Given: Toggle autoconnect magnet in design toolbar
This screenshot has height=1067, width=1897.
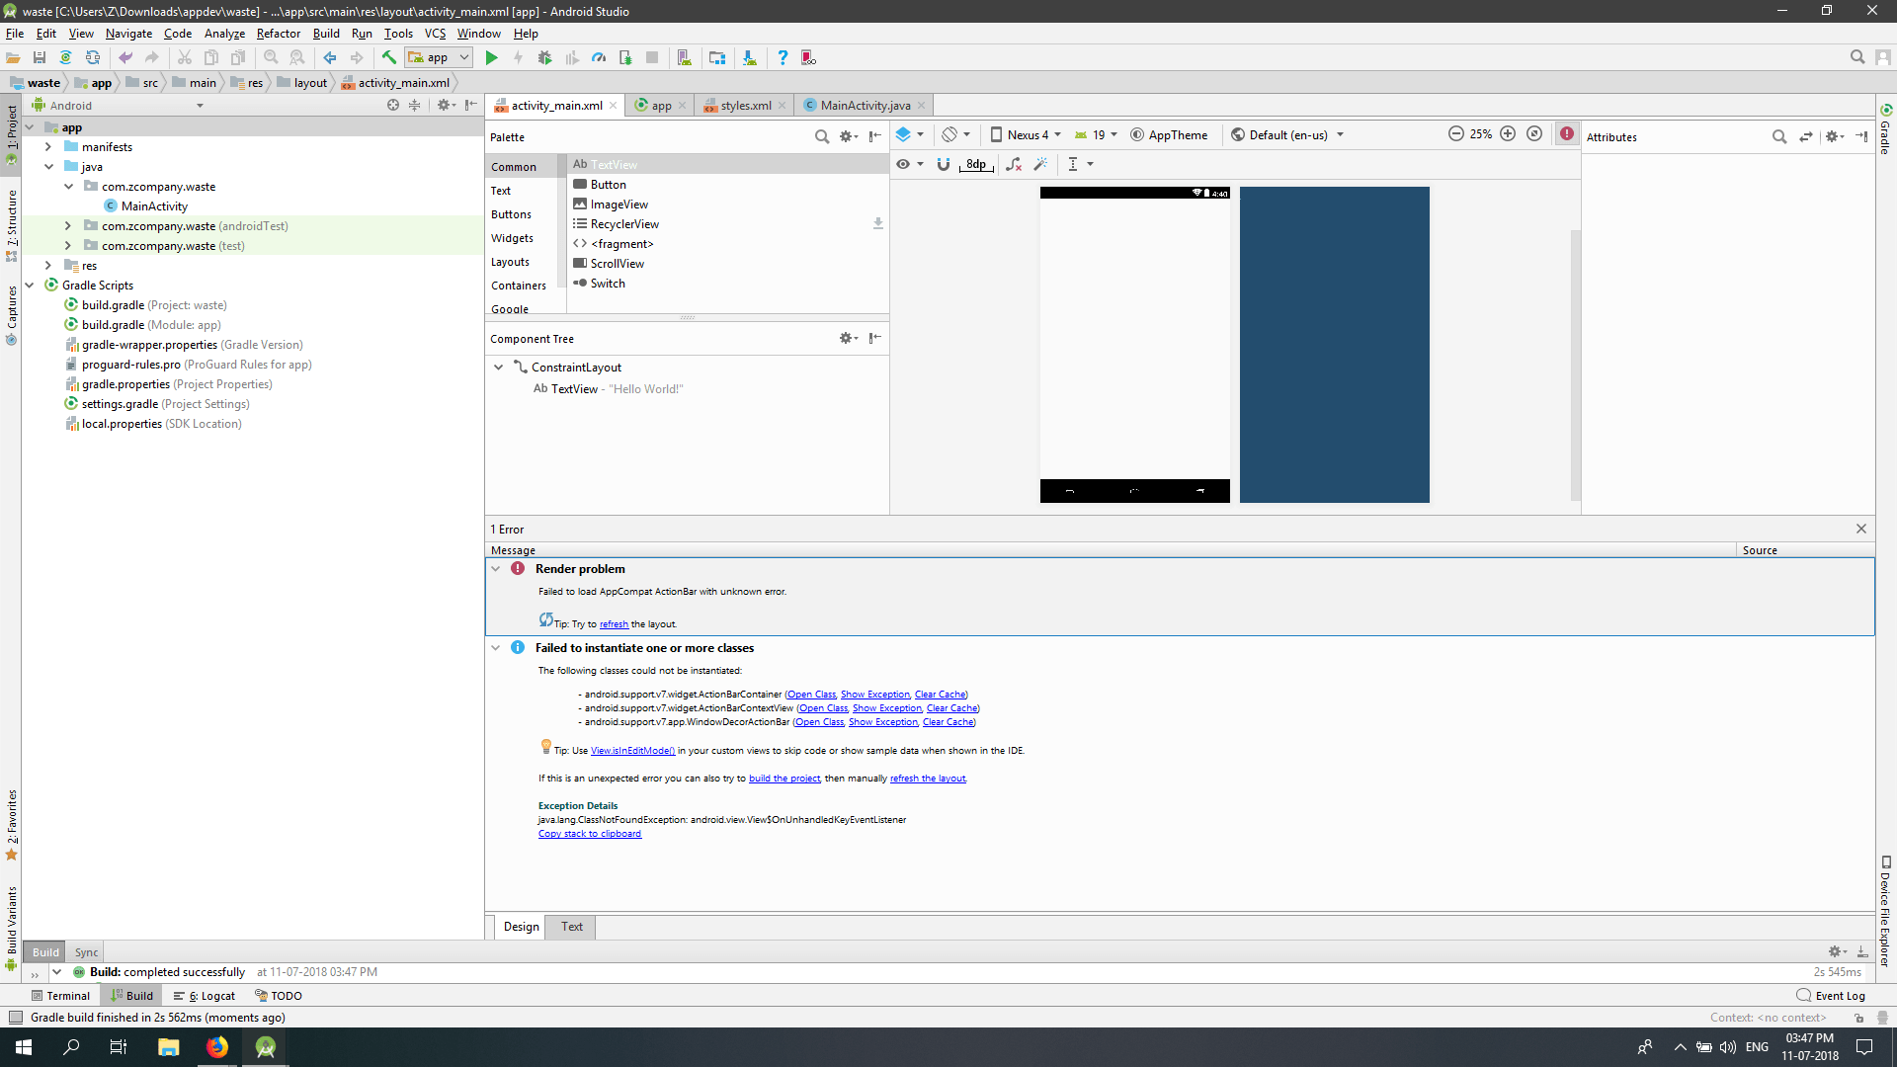Looking at the screenshot, I should (944, 164).
